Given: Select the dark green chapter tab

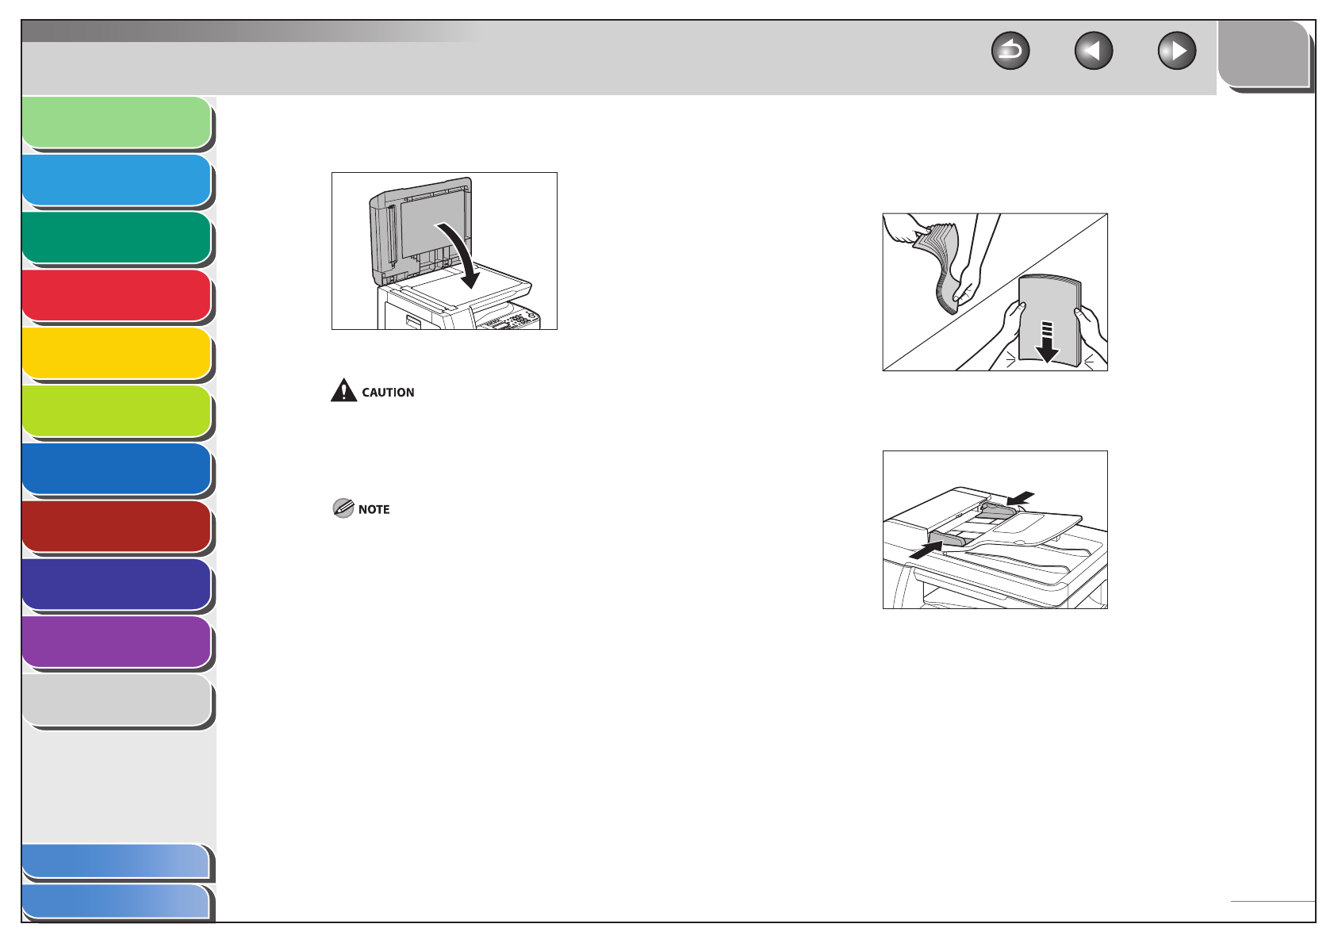Looking at the screenshot, I should click(117, 239).
